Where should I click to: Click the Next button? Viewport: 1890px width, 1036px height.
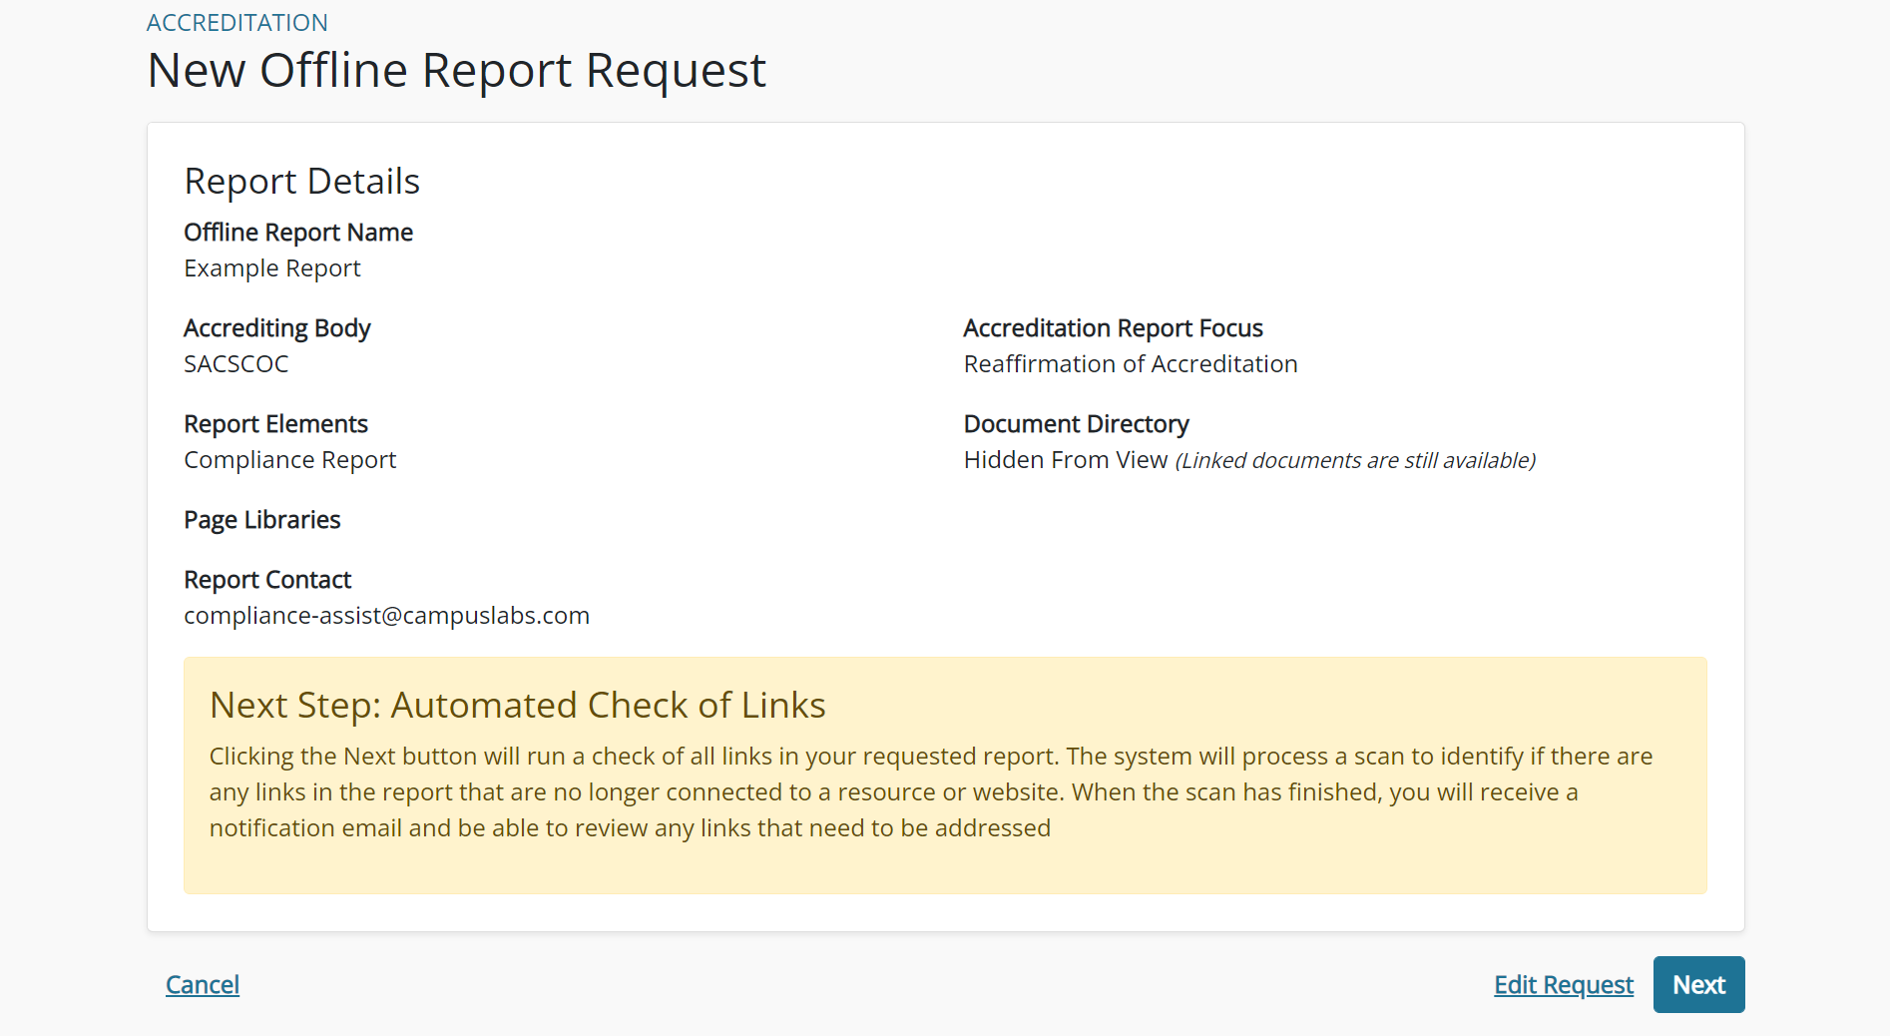(1698, 985)
